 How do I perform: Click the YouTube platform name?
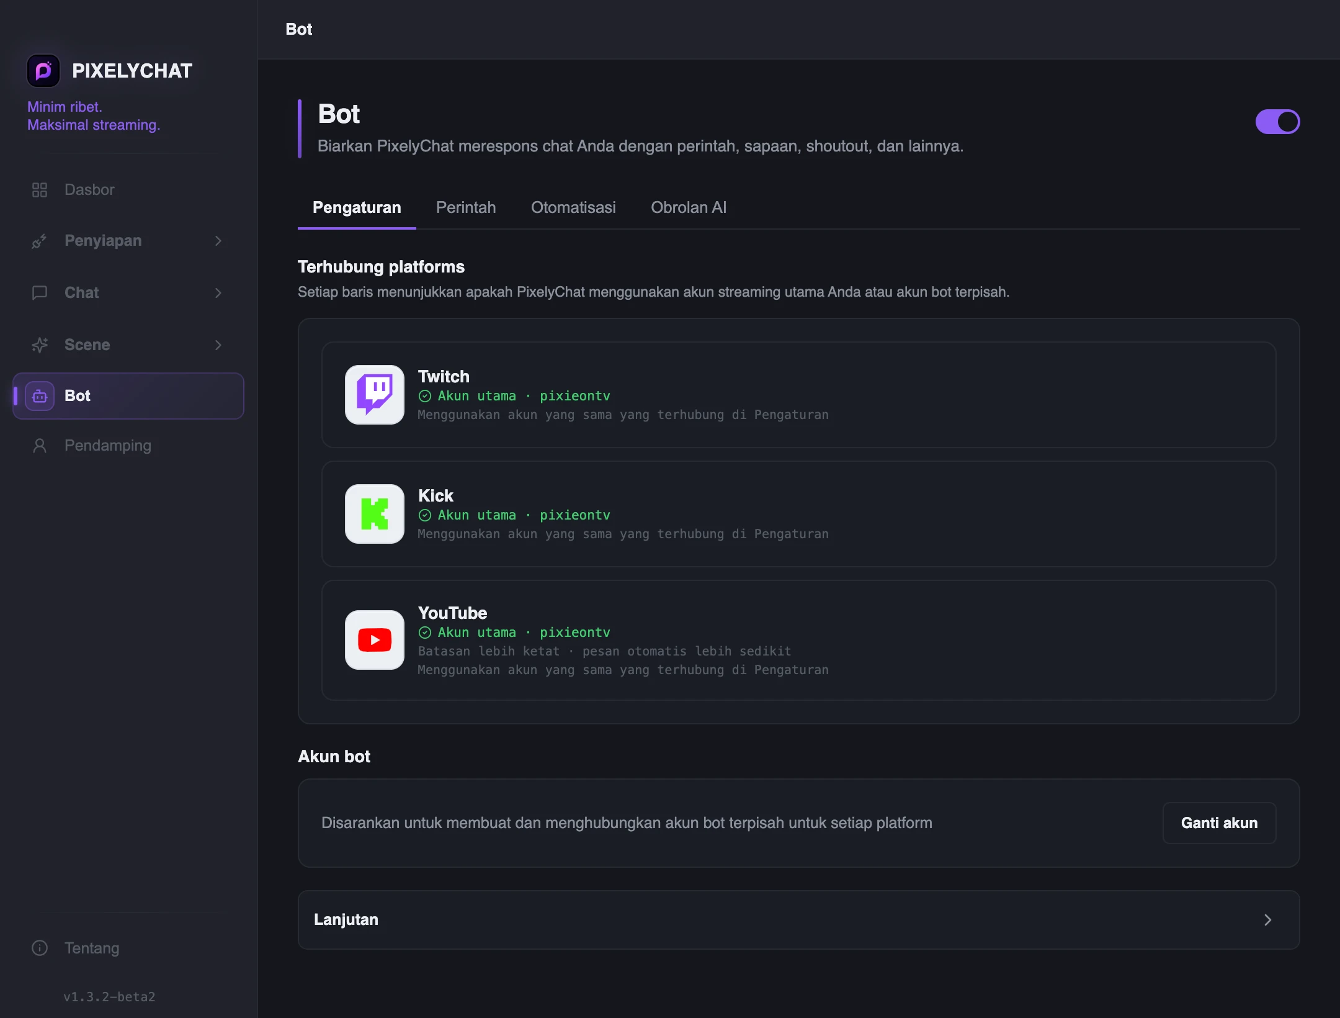pos(452,613)
